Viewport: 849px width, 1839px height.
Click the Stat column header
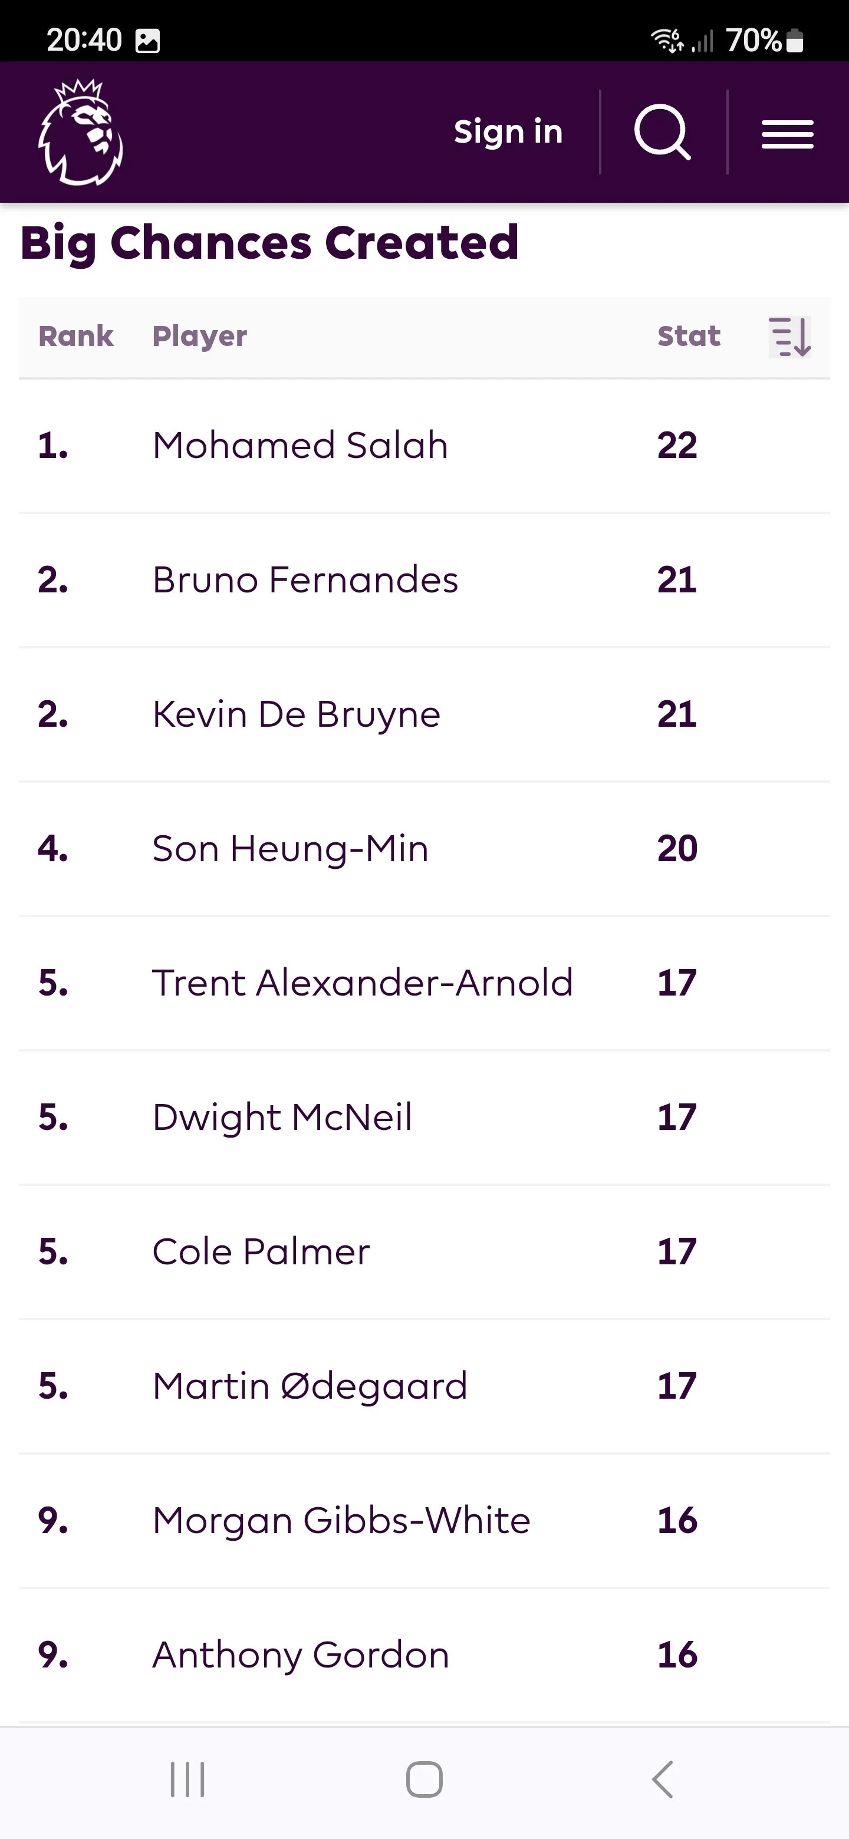[689, 336]
